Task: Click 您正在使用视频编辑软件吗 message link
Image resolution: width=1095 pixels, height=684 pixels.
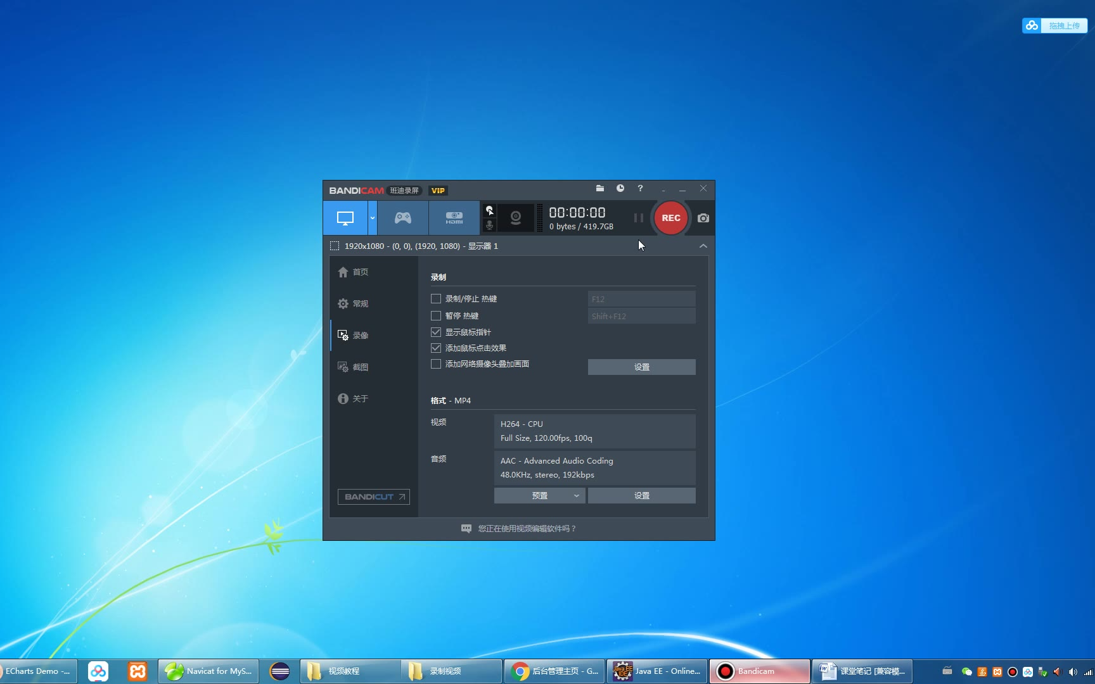Action: point(519,528)
